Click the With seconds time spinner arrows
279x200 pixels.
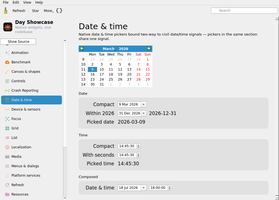coord(138,155)
